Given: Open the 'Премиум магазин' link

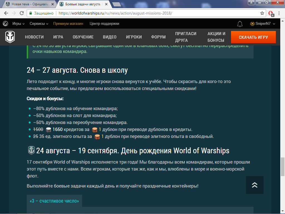Looking at the screenshot, I should (68, 24).
